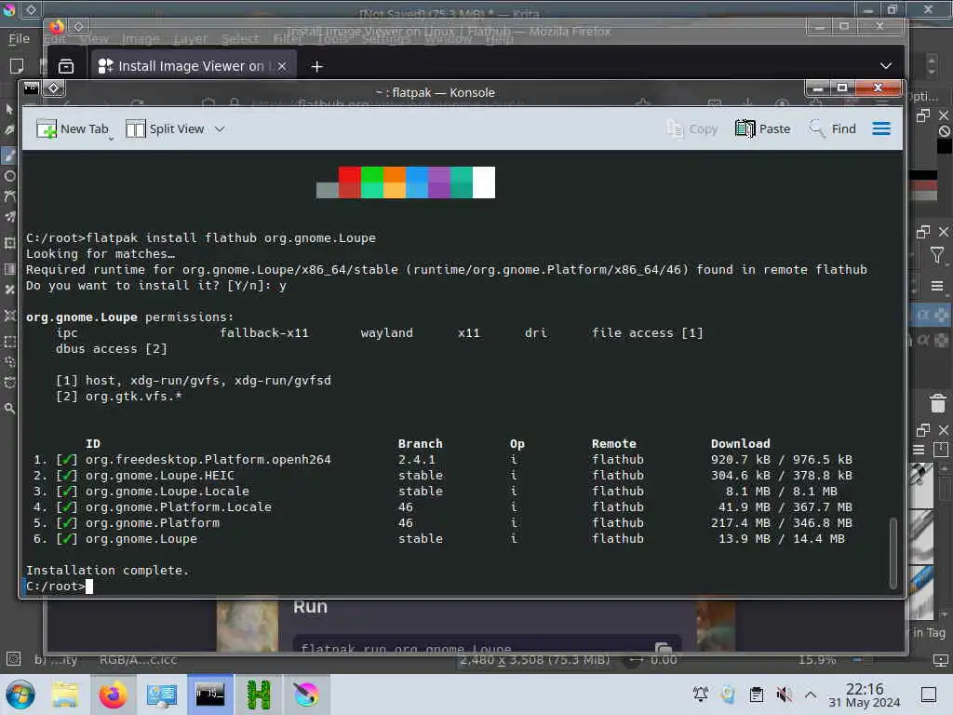Select Krita's Select Shapes arrow tool
The width and height of the screenshot is (953, 715).
click(x=9, y=110)
